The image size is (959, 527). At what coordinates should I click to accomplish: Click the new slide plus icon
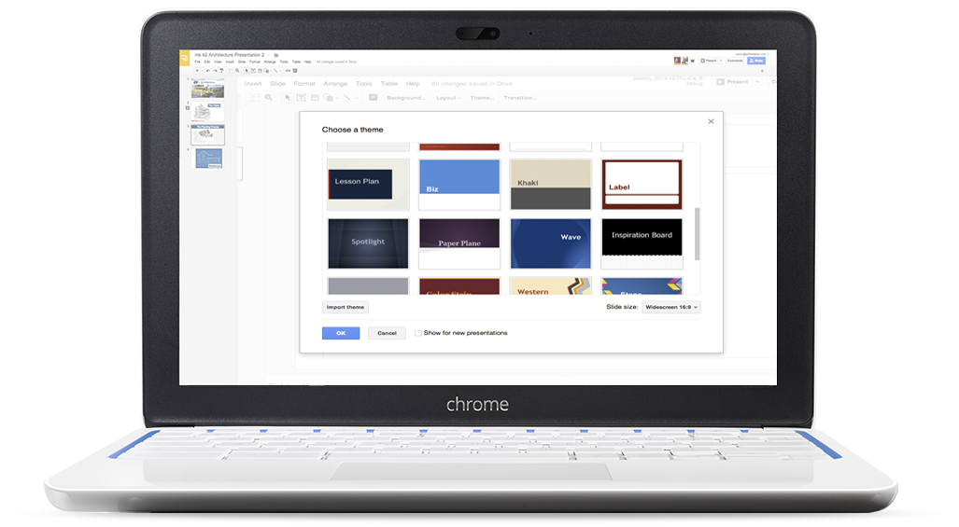197,71
